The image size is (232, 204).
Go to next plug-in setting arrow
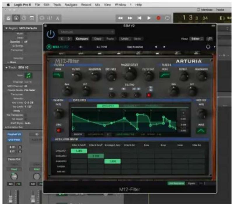point(69,39)
